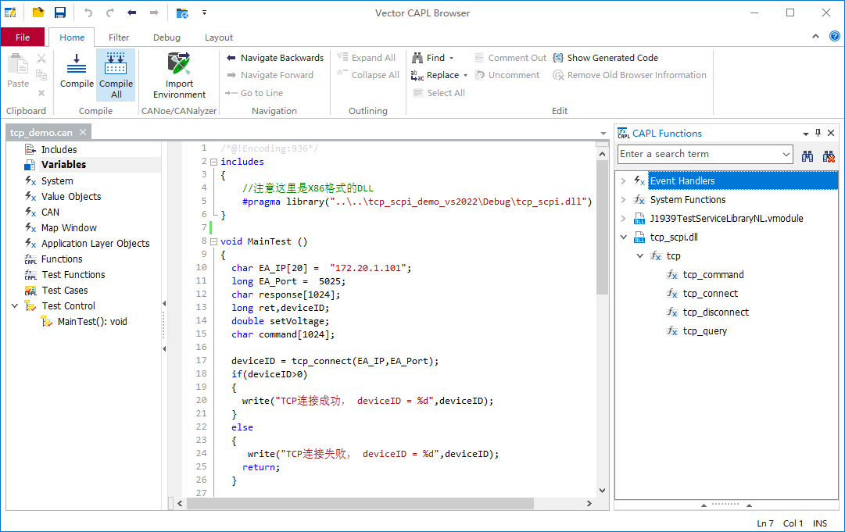This screenshot has width=845, height=532.
Task: Select MainTest(): void tree item
Action: pyautogui.click(x=92, y=321)
